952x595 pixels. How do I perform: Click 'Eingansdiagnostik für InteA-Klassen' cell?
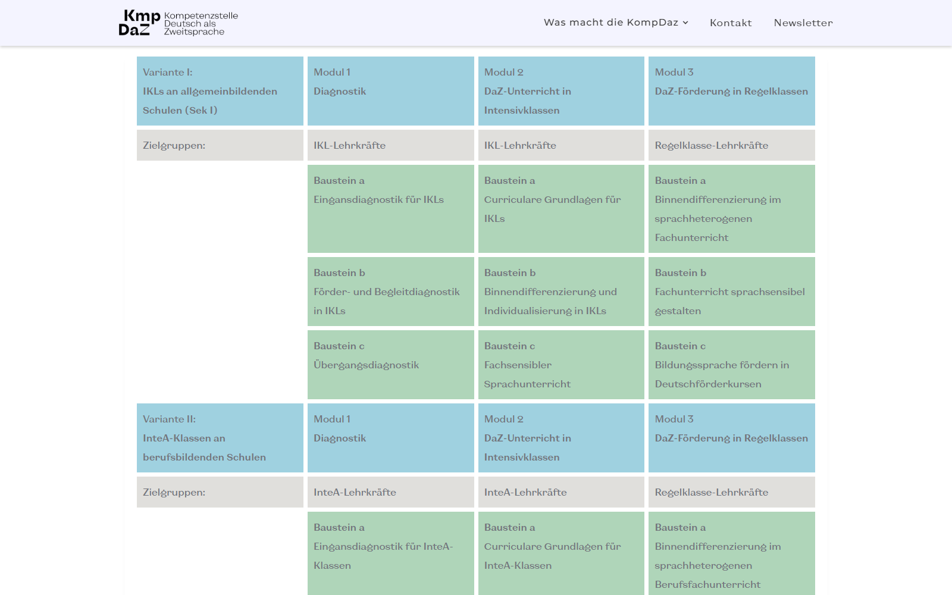click(x=391, y=553)
